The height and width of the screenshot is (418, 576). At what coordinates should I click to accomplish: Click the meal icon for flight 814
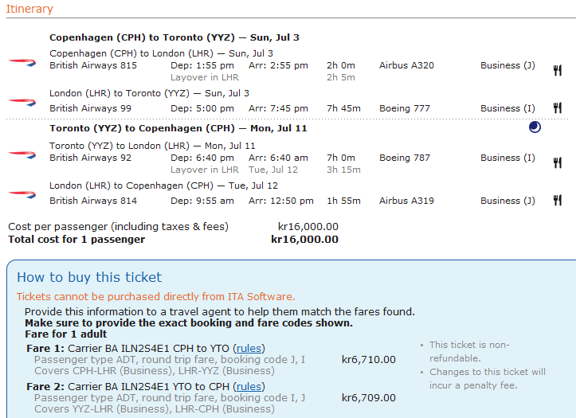[558, 201]
